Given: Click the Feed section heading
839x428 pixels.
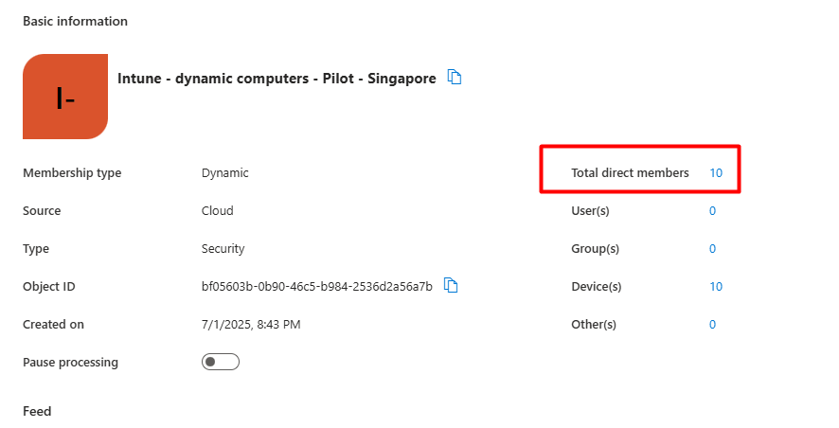Looking at the screenshot, I should click(37, 411).
